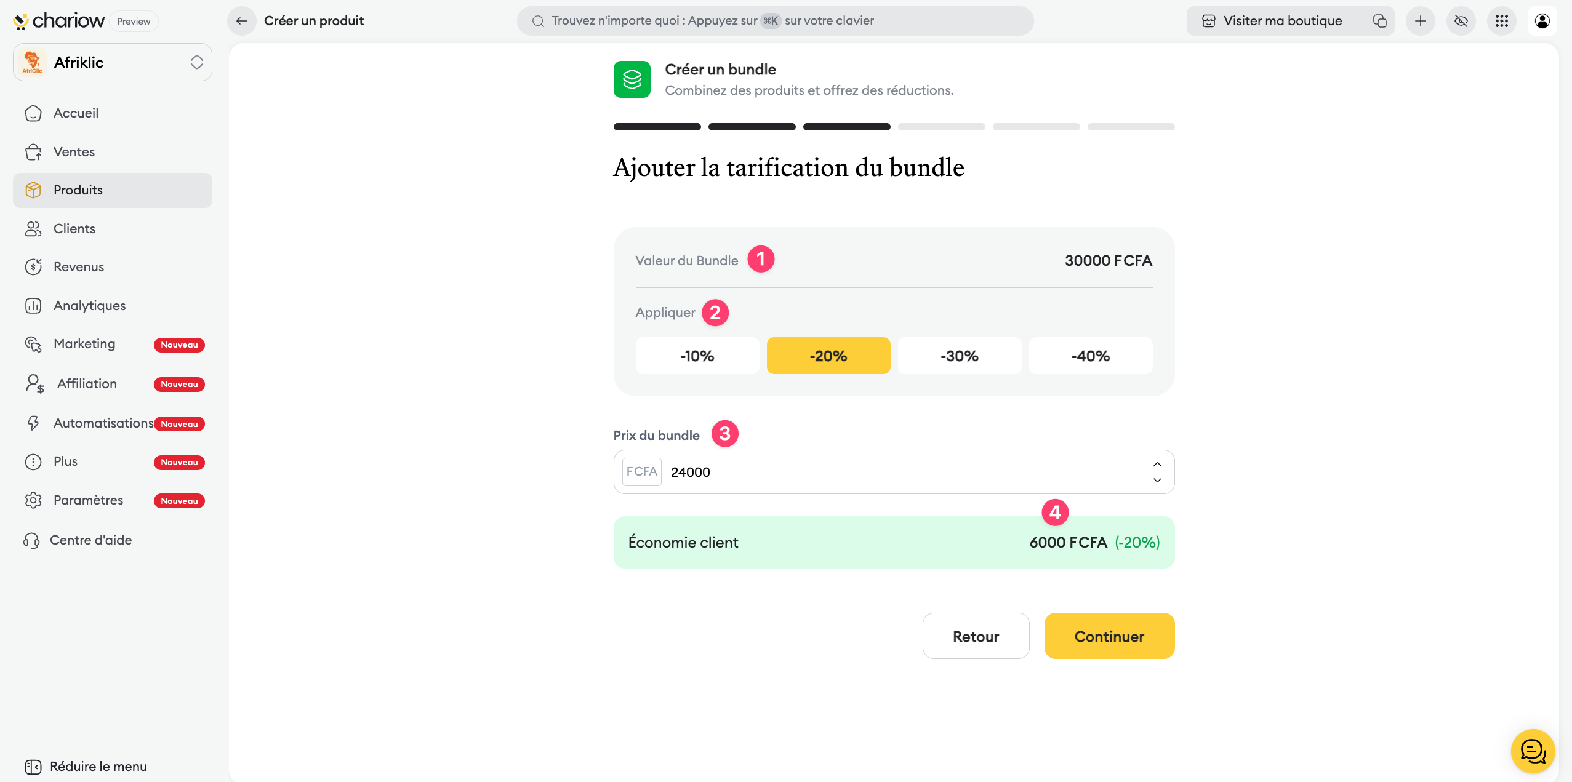Viewport: 1572px width, 782px height.
Task: Select the -10% discount option
Action: pyautogui.click(x=697, y=356)
